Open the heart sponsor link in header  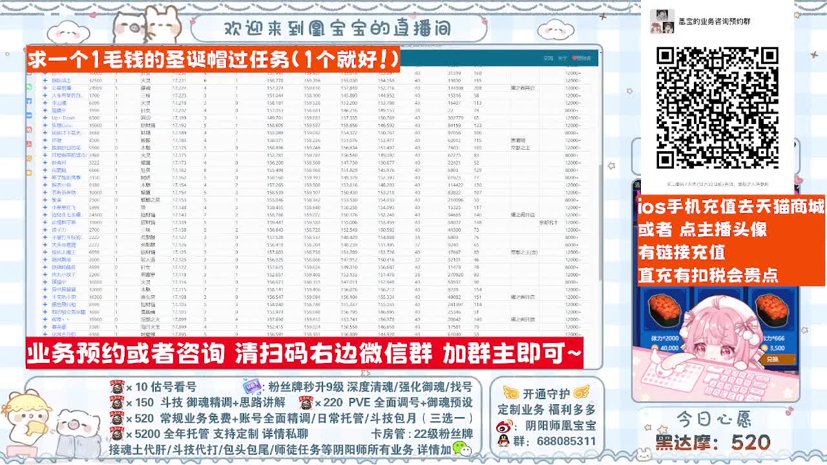coord(581,58)
